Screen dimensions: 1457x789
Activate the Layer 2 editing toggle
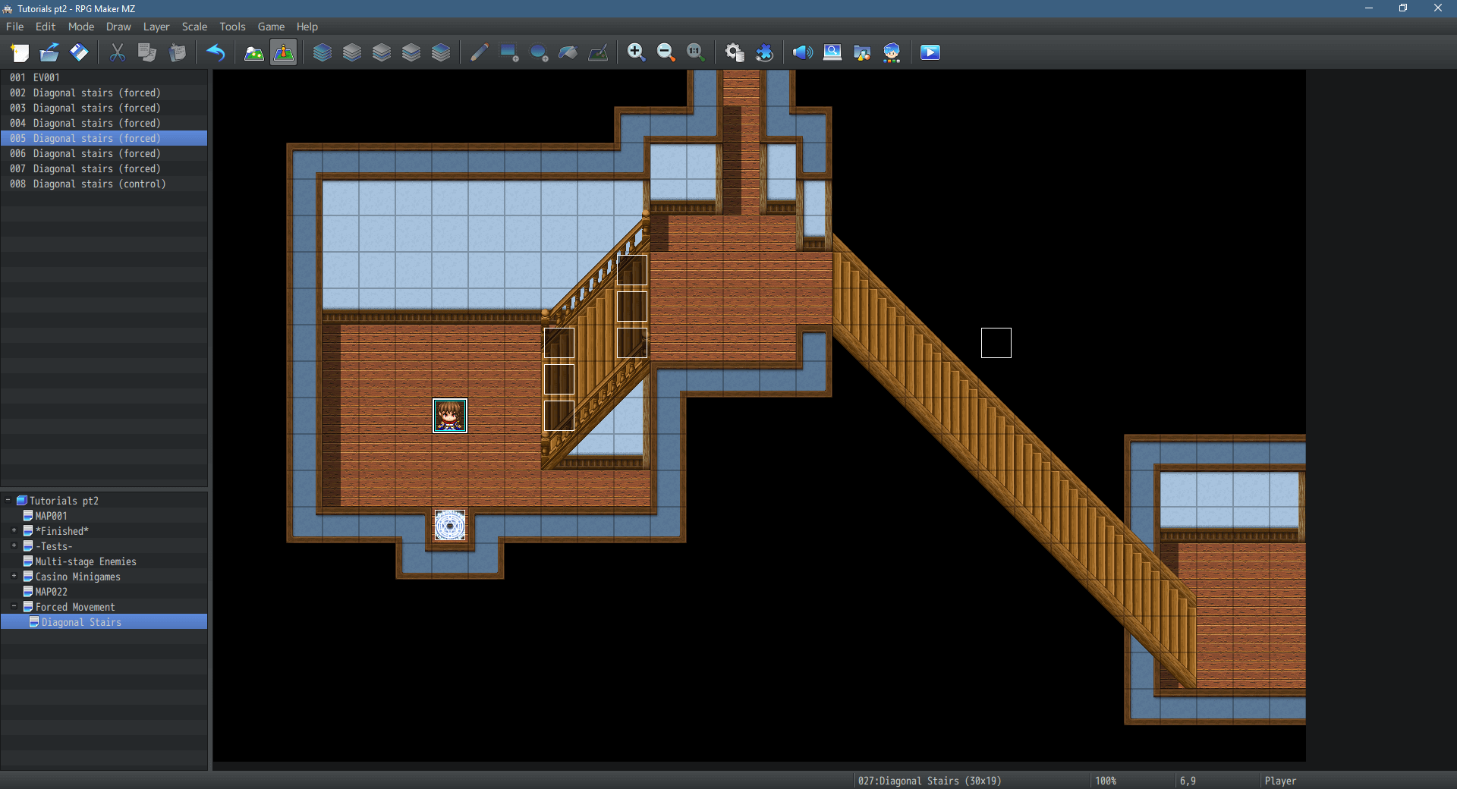coord(381,52)
